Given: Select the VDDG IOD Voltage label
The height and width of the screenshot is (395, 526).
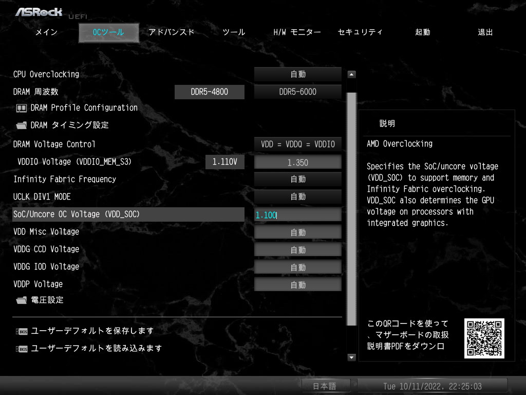Looking at the screenshot, I should coord(46,267).
